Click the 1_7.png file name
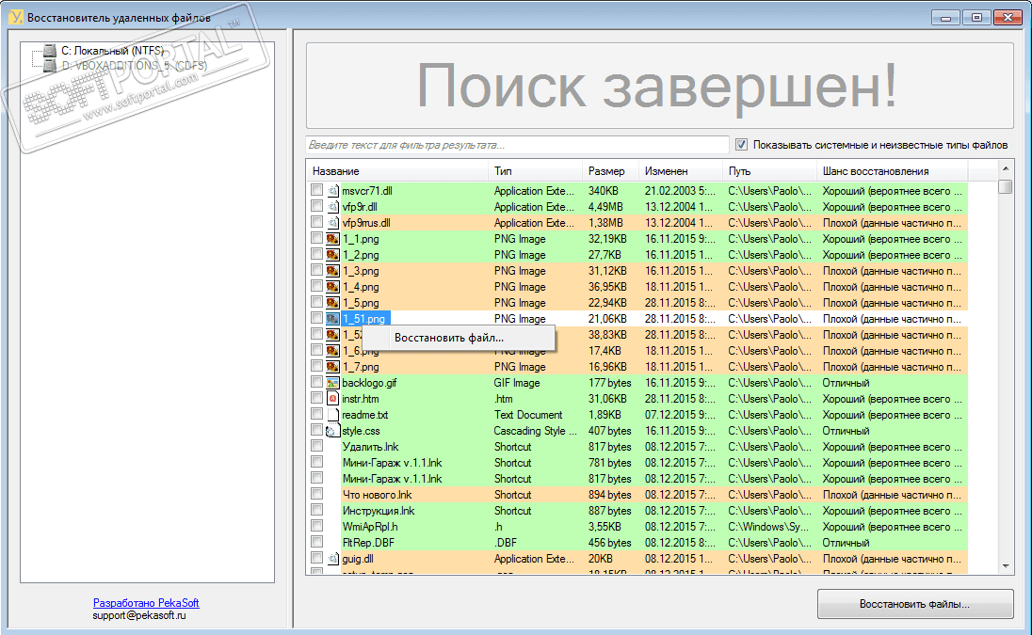1032x635 pixels. 361,367
